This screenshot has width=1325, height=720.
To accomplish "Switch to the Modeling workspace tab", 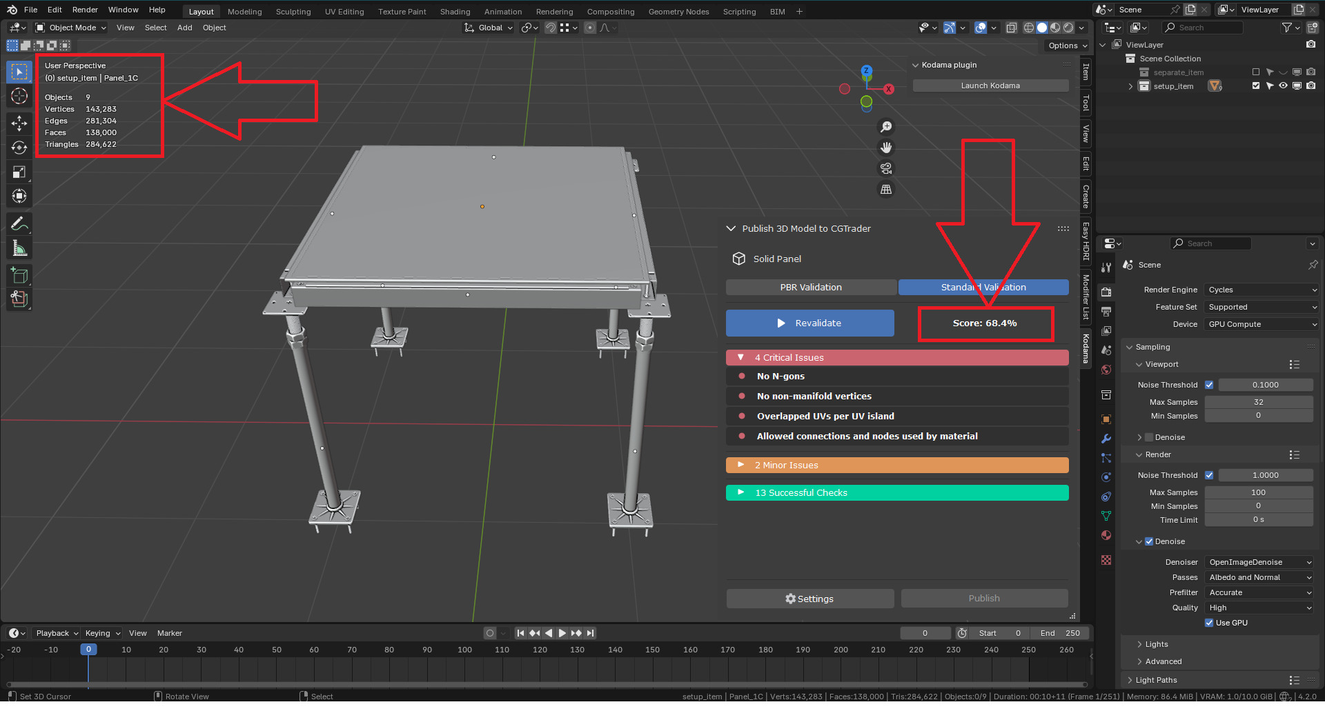I will click(245, 12).
